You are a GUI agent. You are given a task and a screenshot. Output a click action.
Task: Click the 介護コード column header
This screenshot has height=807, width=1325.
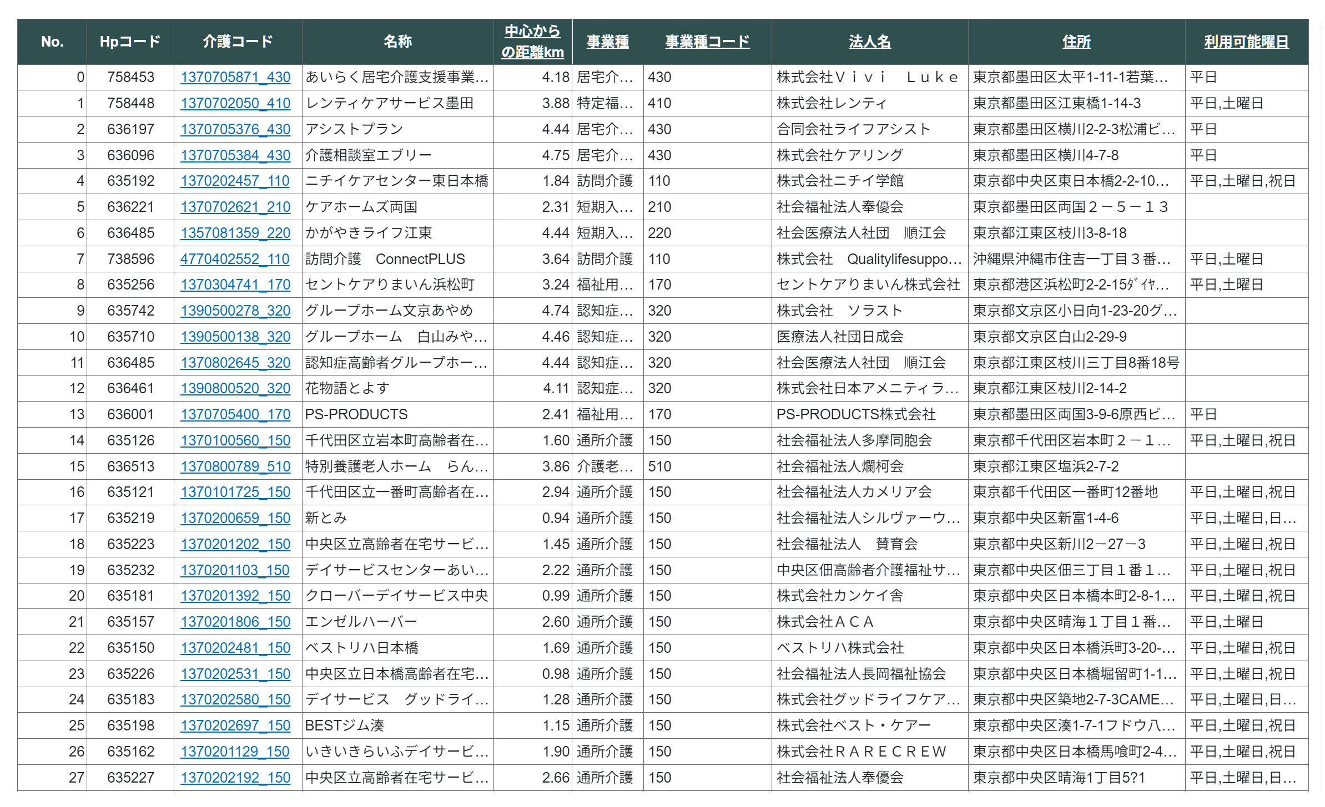pyautogui.click(x=238, y=42)
